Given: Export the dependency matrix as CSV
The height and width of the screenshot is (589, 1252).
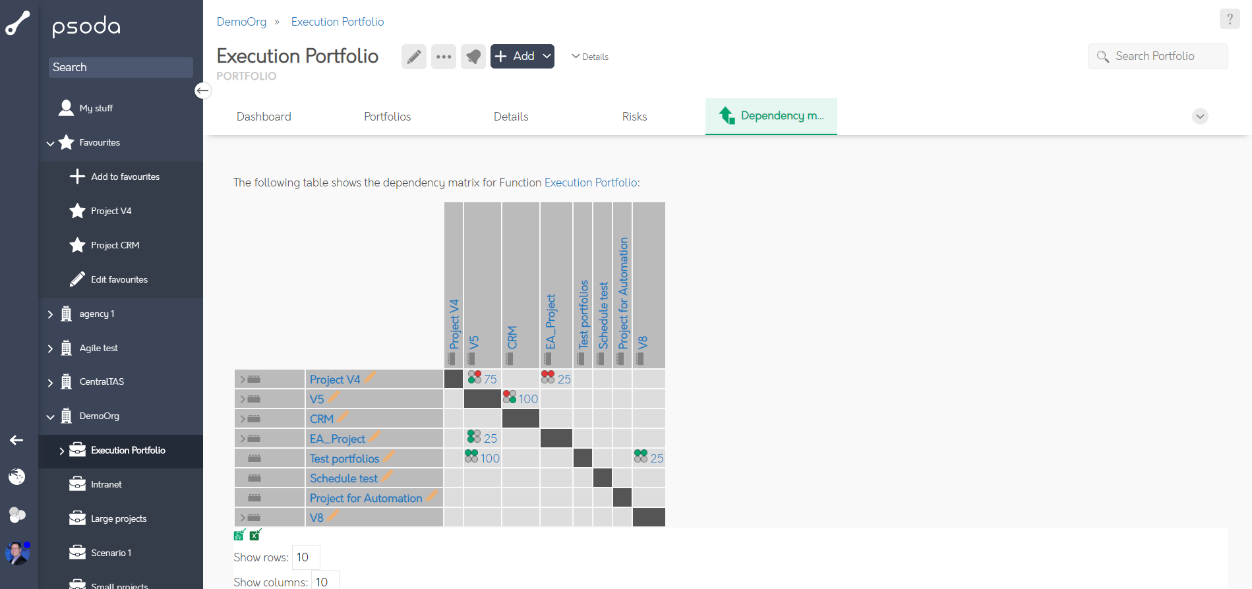Looking at the screenshot, I should [238, 535].
